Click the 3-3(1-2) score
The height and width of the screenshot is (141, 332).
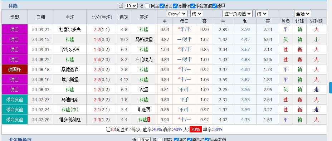pos(102,120)
